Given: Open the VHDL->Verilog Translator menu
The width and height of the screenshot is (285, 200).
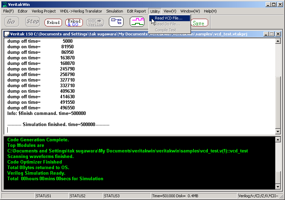Looking at the screenshot, I should pyautogui.click(x=81, y=11).
